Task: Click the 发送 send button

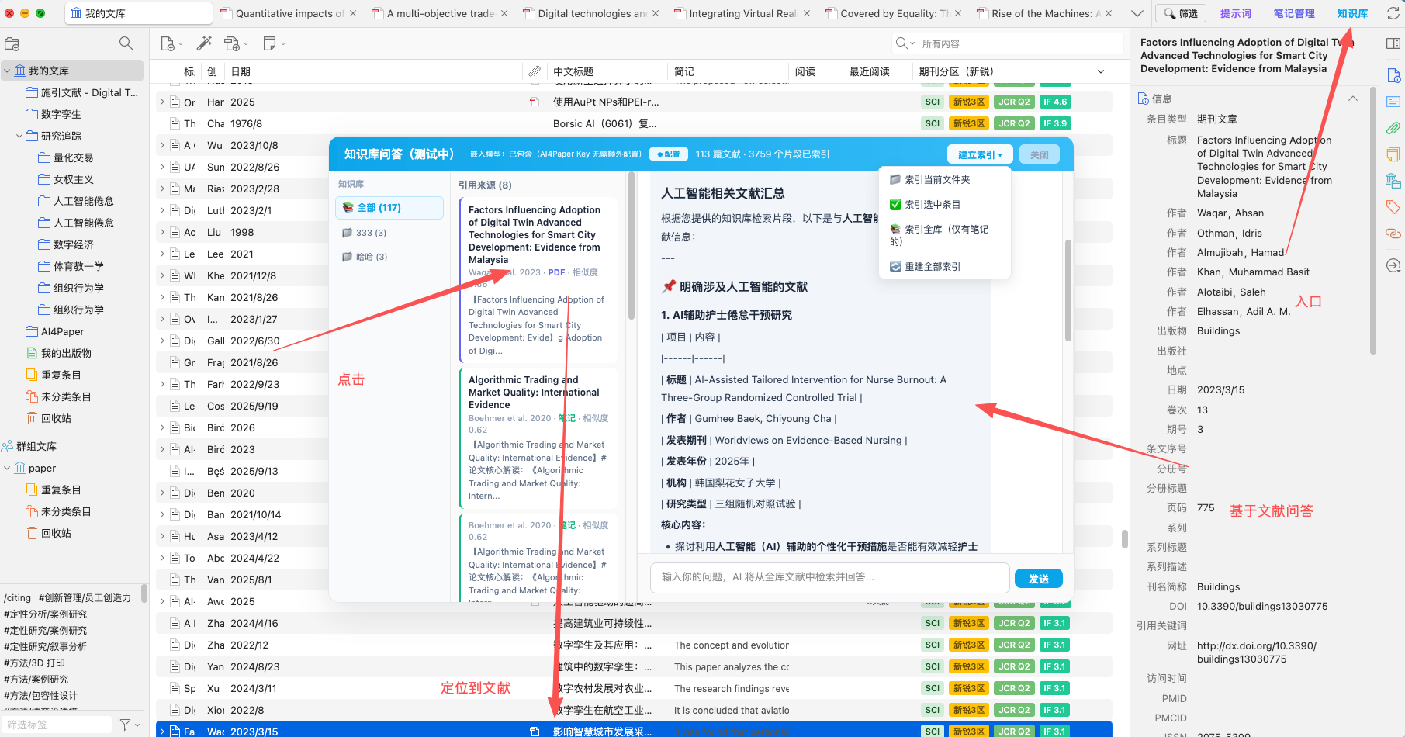Action: tap(1039, 579)
